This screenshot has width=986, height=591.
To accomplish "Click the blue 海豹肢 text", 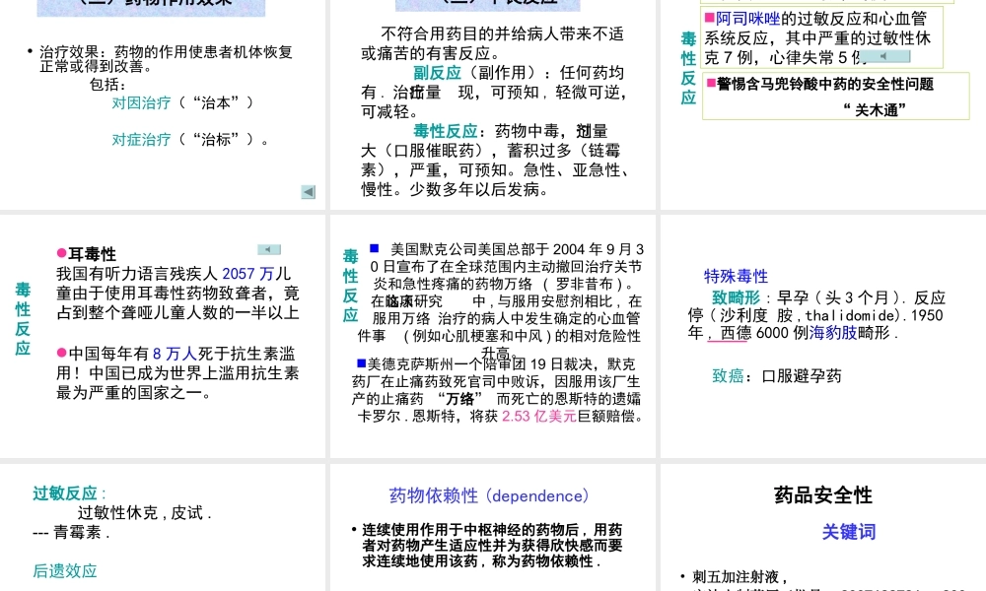I will pyautogui.click(x=833, y=332).
